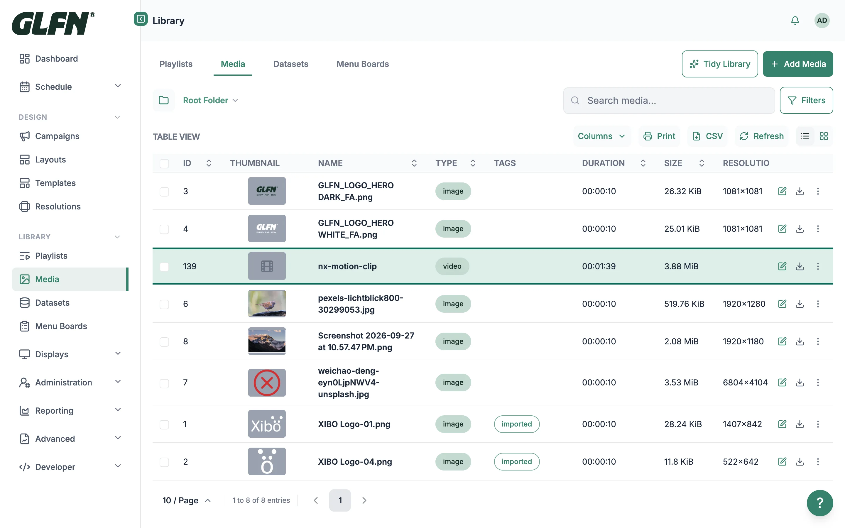
Task: Tick the select-all header checkbox
Action: tap(164, 163)
